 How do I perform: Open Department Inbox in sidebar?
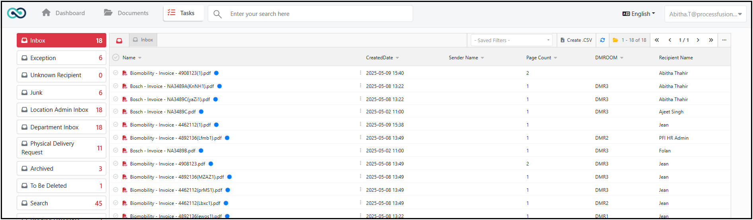pyautogui.click(x=61, y=127)
